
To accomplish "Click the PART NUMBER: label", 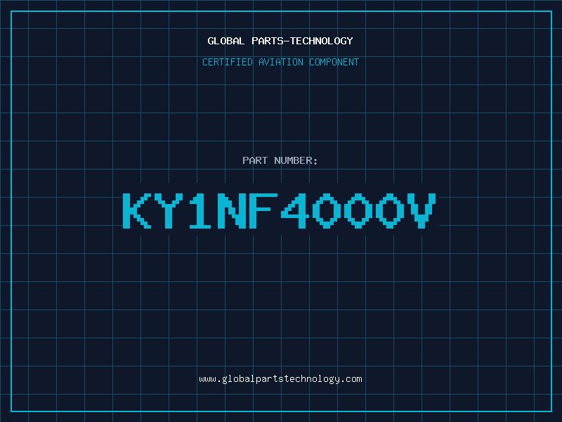I will click(x=280, y=160).
